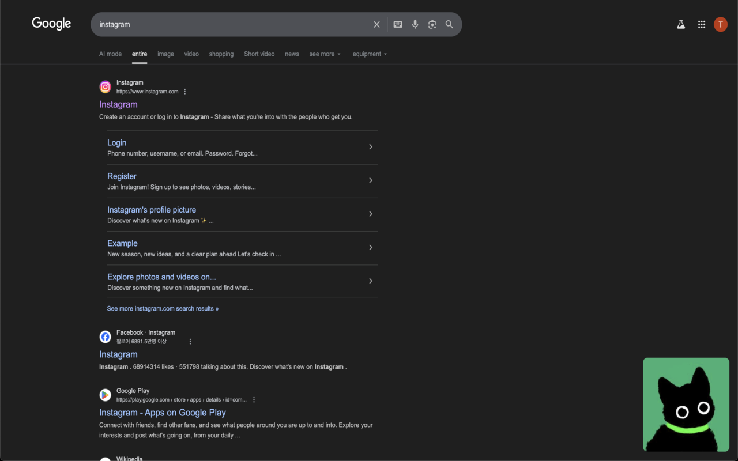Image resolution: width=738 pixels, height=461 pixels.
Task: Open more options for Google Play result
Action: coord(254,400)
